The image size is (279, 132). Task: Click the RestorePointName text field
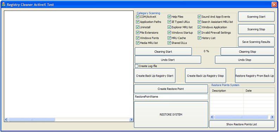tap(171, 97)
